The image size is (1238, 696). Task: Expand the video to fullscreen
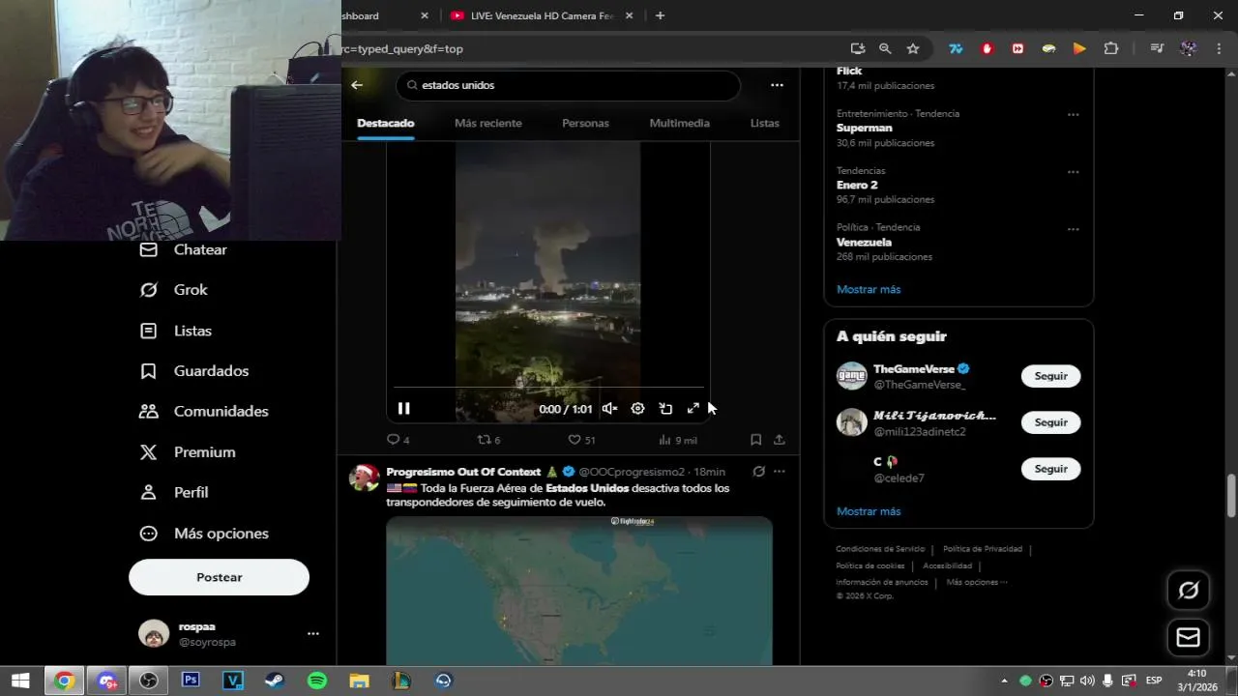[x=693, y=409]
